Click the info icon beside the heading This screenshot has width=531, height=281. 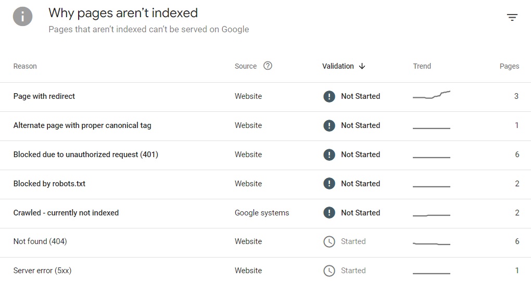pyautogui.click(x=23, y=16)
